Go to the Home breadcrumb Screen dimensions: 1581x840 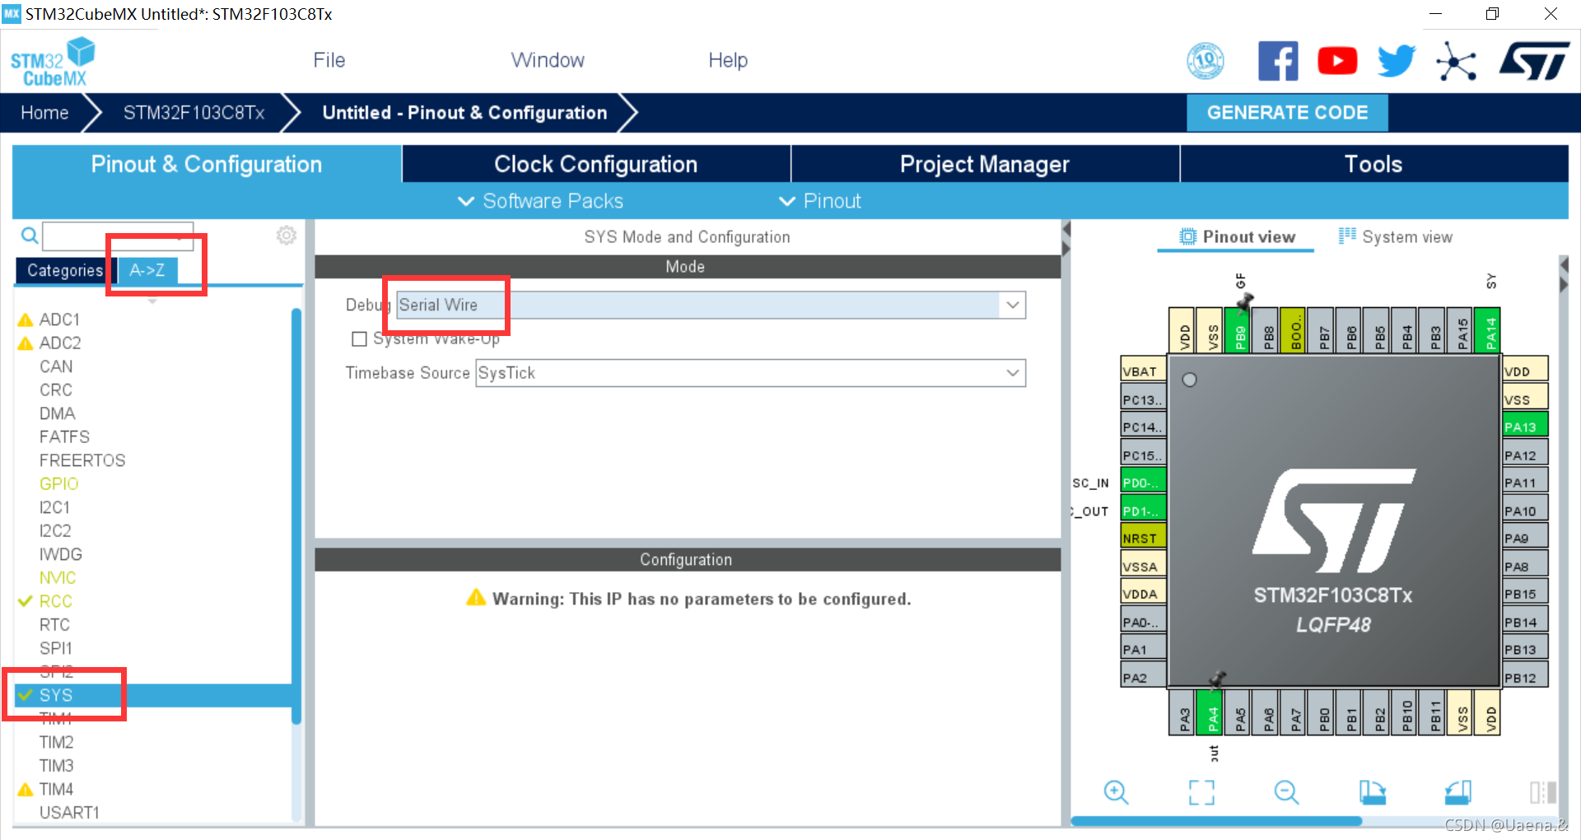pos(44,113)
